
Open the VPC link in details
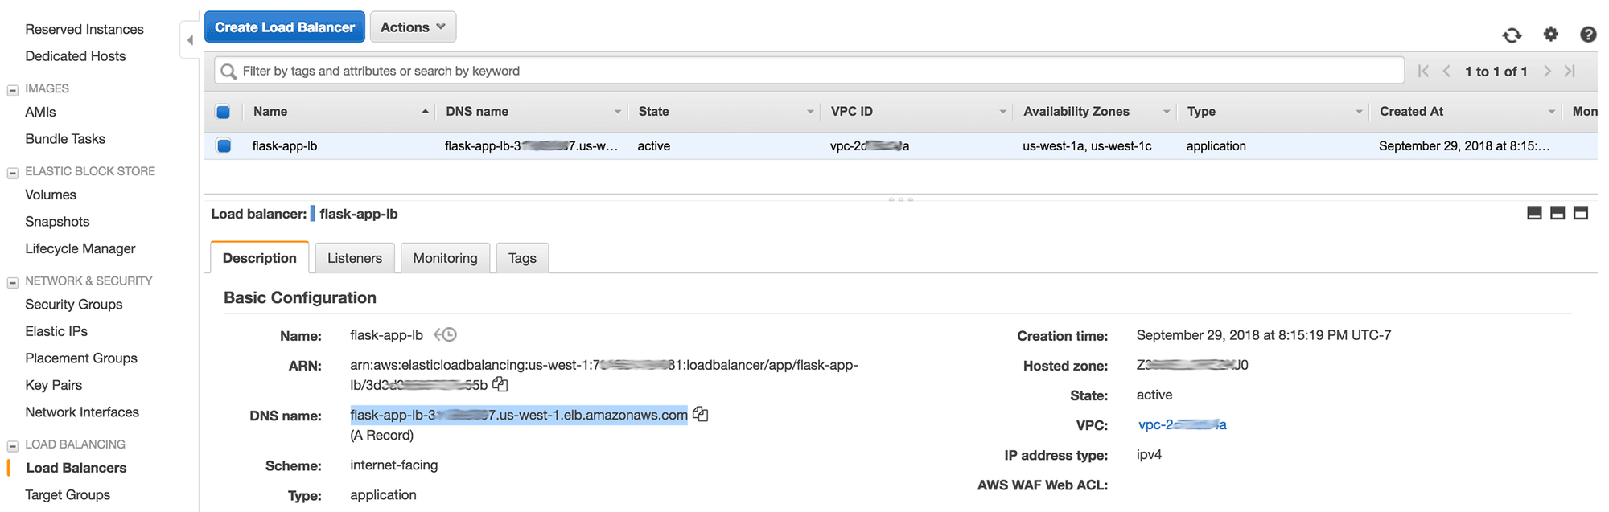tap(1182, 424)
